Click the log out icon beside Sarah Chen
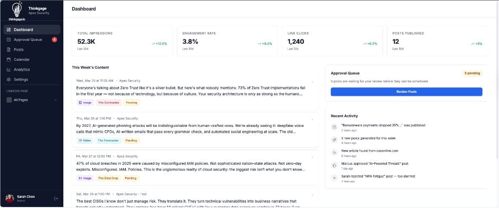 click(56, 198)
